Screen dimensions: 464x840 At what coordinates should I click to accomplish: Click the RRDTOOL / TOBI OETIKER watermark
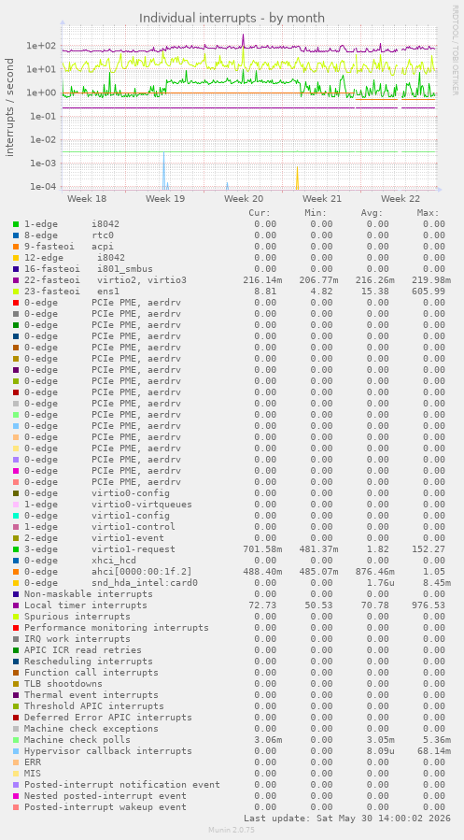455,50
